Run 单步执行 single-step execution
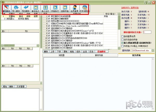 [36, 9]
